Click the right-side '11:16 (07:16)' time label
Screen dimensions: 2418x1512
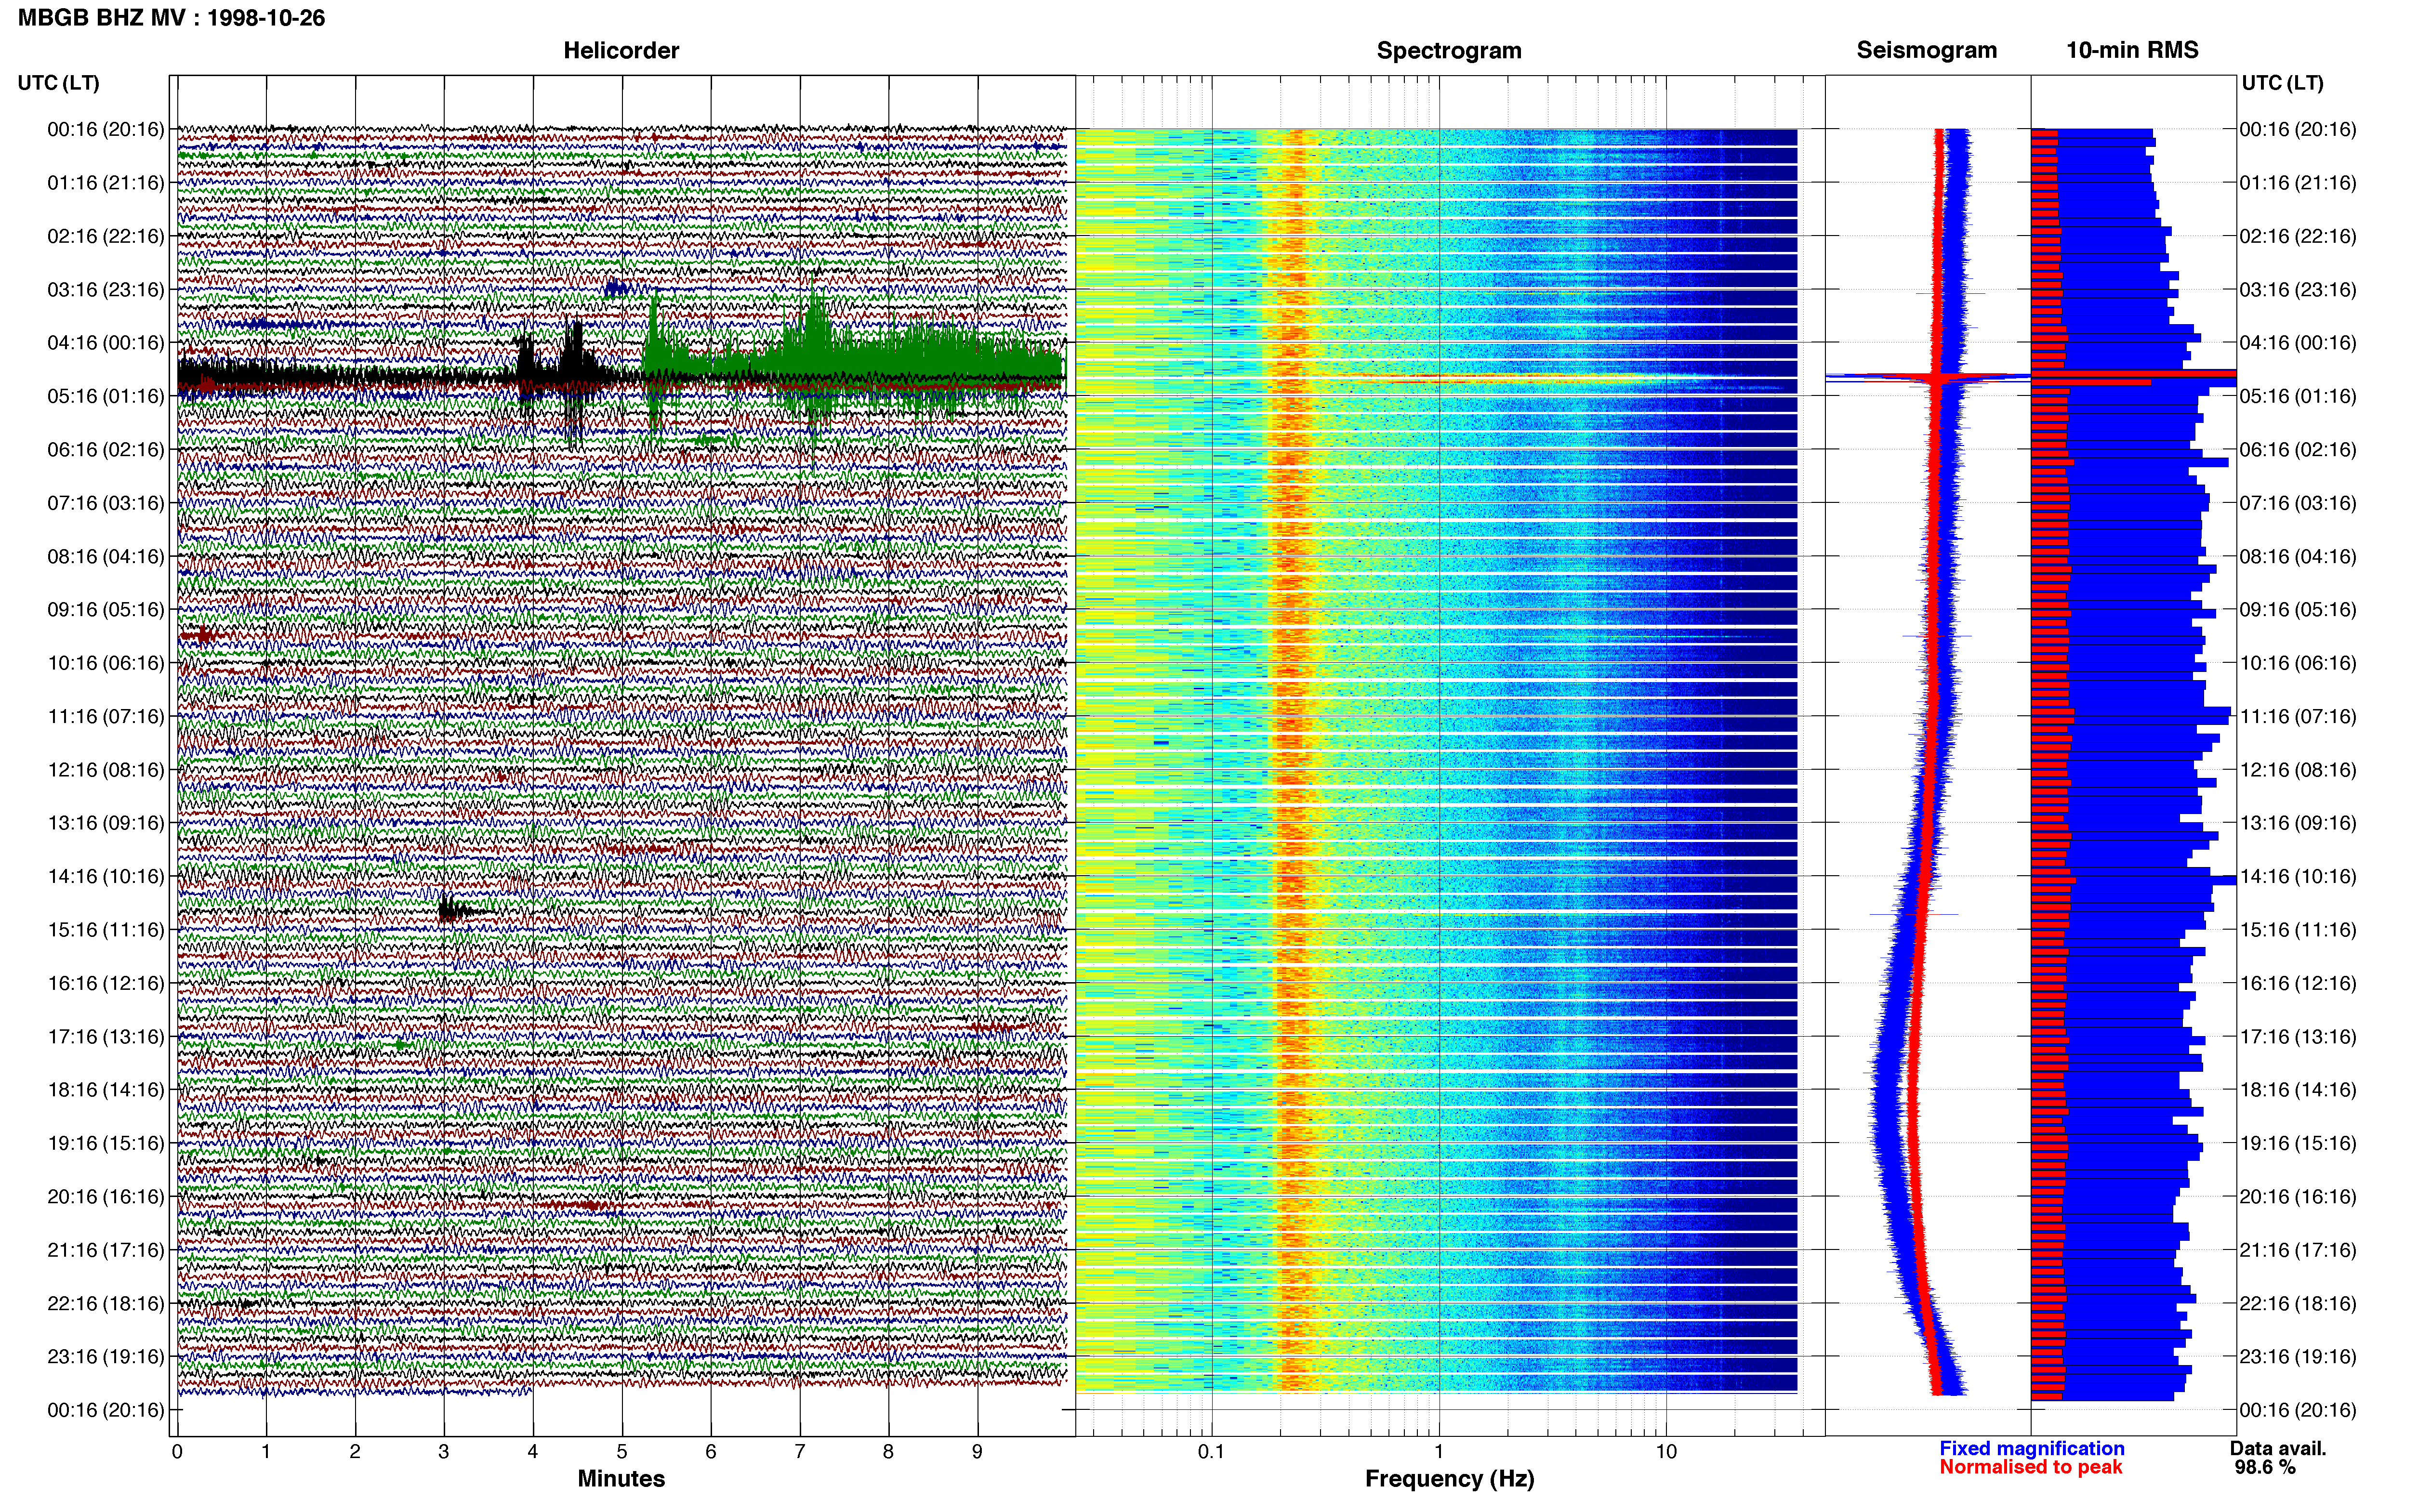tap(2297, 716)
